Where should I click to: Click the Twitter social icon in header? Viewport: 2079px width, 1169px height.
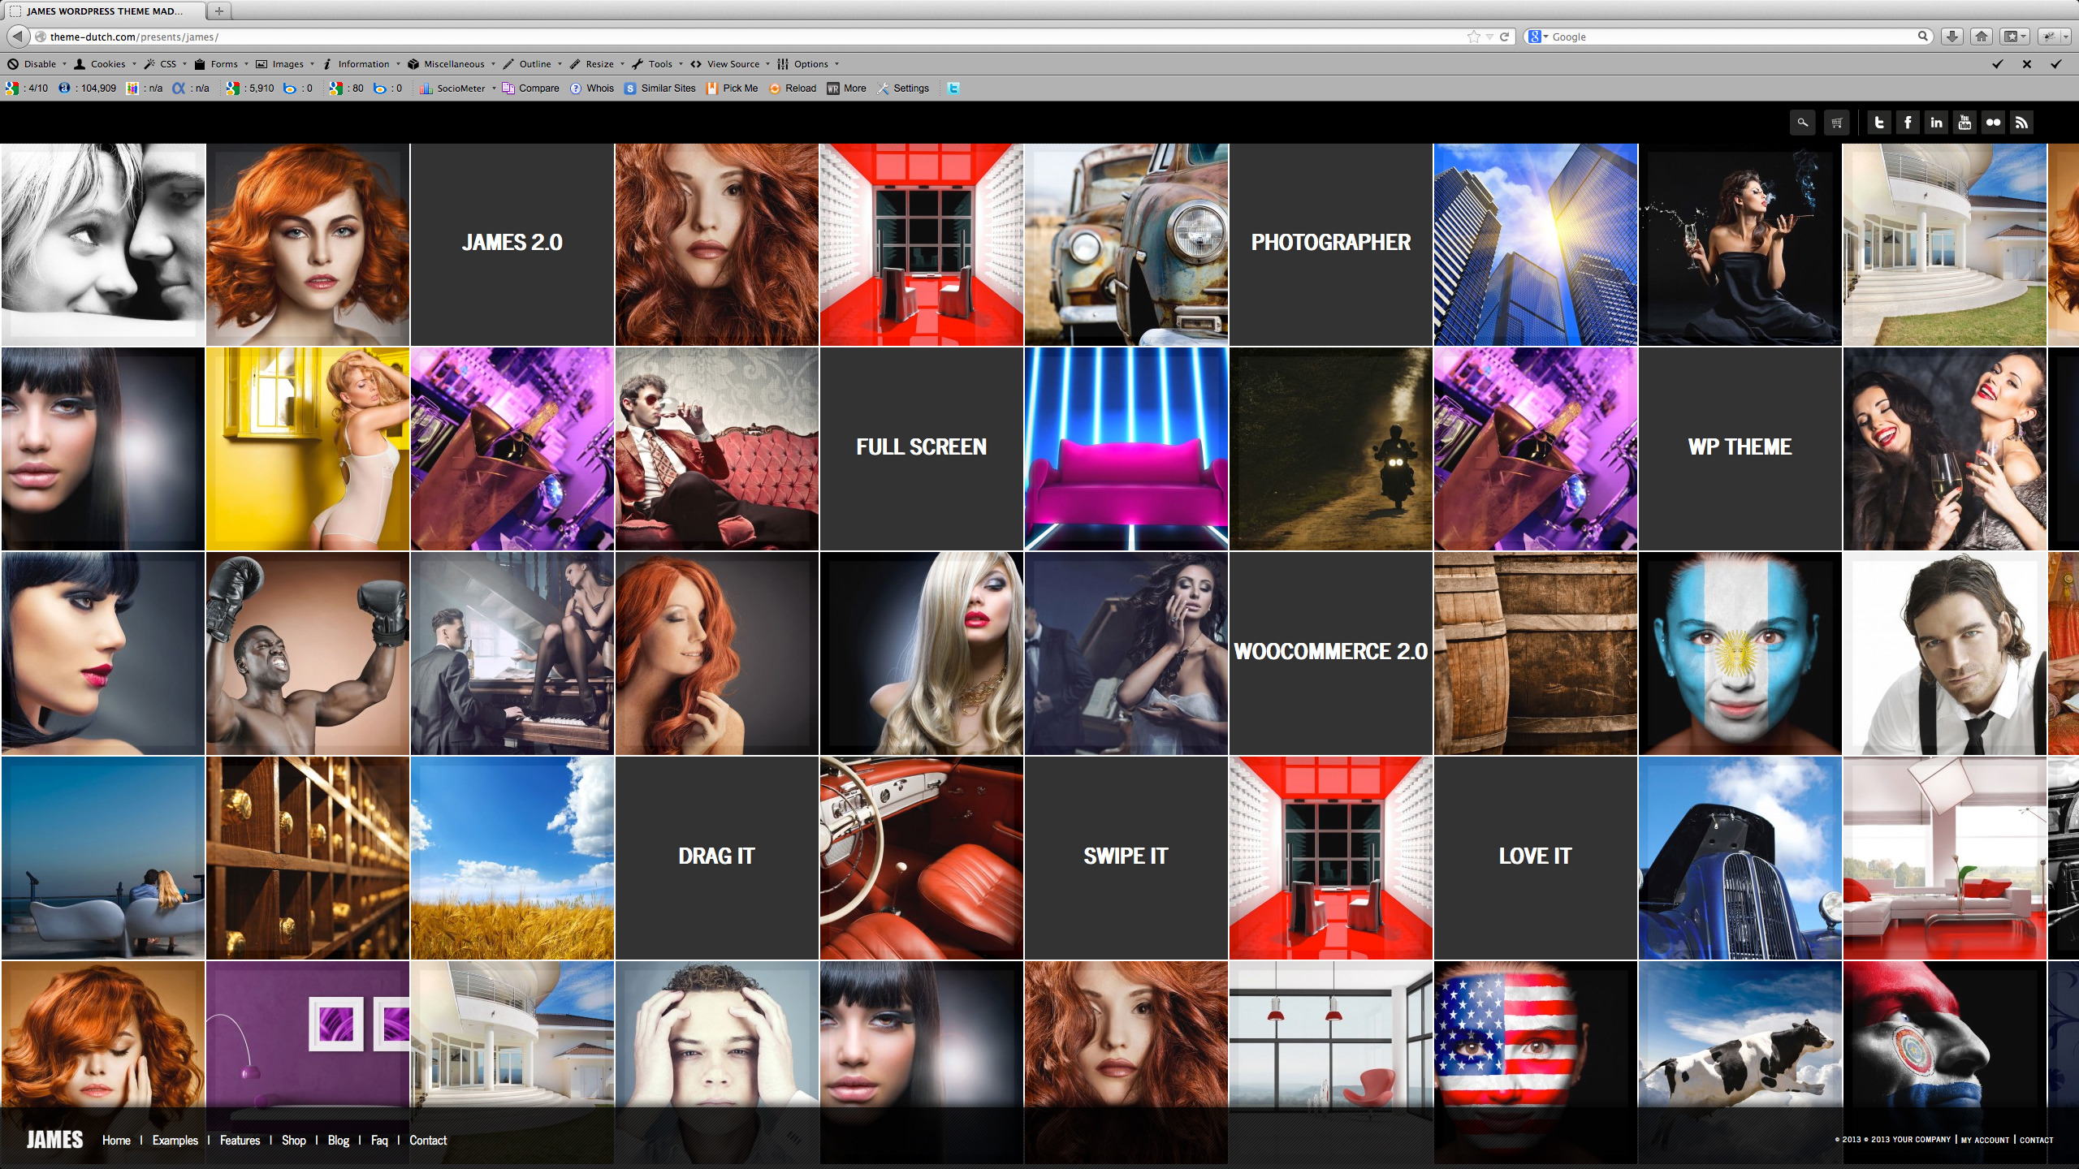point(1878,123)
